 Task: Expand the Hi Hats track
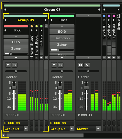(x=41, y=30)
